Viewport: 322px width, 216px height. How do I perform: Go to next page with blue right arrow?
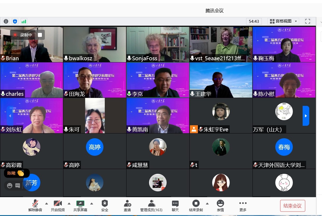tap(306, 116)
